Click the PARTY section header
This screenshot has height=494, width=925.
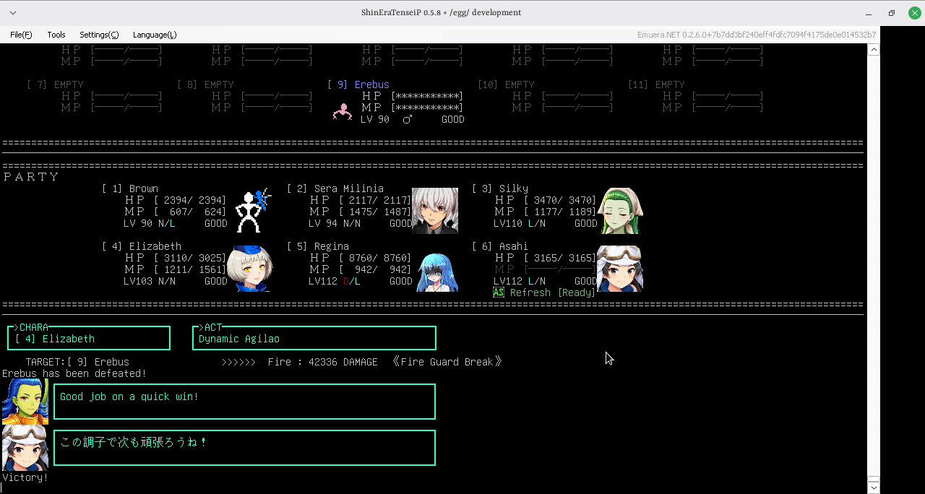click(x=31, y=177)
